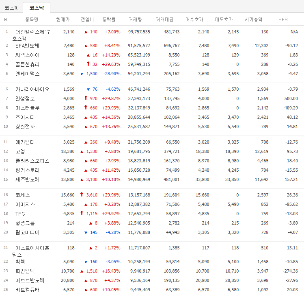Click the 거래대금 column header

pyautogui.click(x=165, y=20)
